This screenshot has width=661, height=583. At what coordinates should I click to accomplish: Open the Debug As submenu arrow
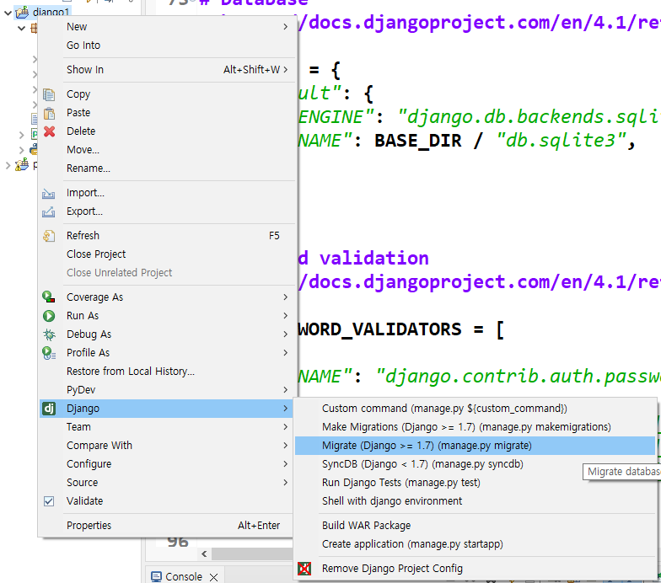tap(285, 334)
